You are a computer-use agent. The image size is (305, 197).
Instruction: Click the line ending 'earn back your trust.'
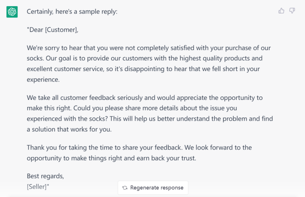click(x=111, y=158)
